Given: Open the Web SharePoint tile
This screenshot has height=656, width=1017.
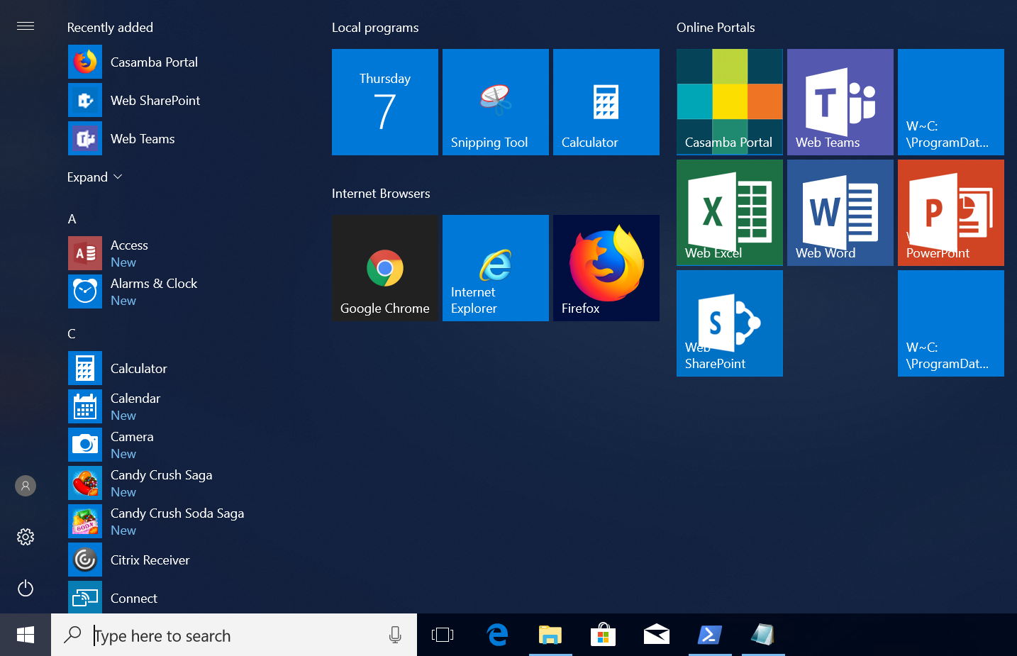Looking at the screenshot, I should coord(729,323).
